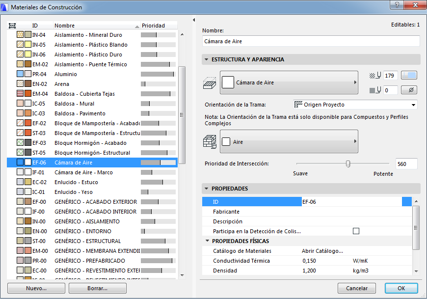Click the Prioridad de Intersección slider handle
This screenshot has width=427, height=299.
pos(348,163)
